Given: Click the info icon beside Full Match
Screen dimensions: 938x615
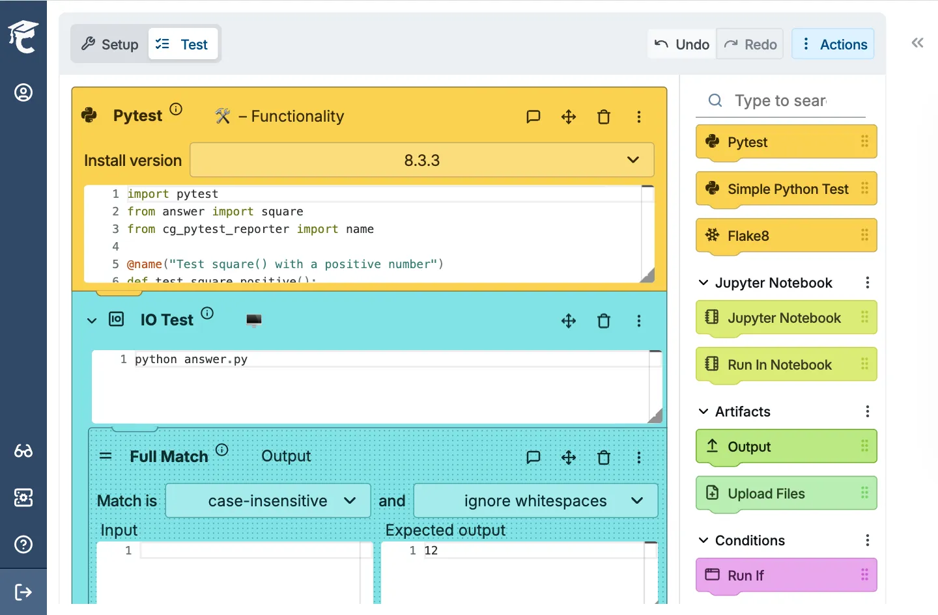Looking at the screenshot, I should [x=221, y=449].
